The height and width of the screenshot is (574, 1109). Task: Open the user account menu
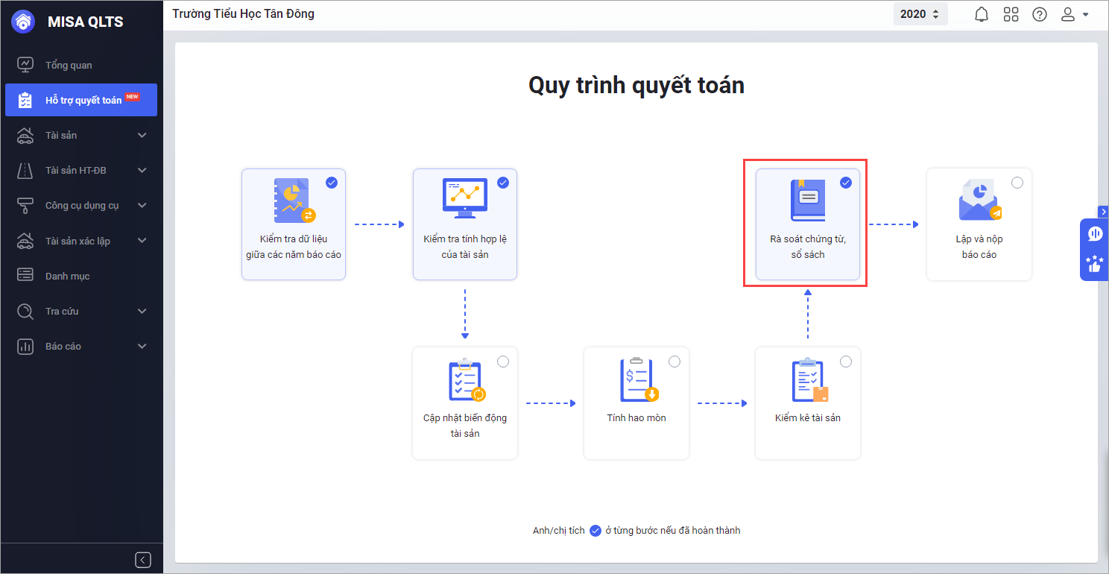tap(1075, 14)
